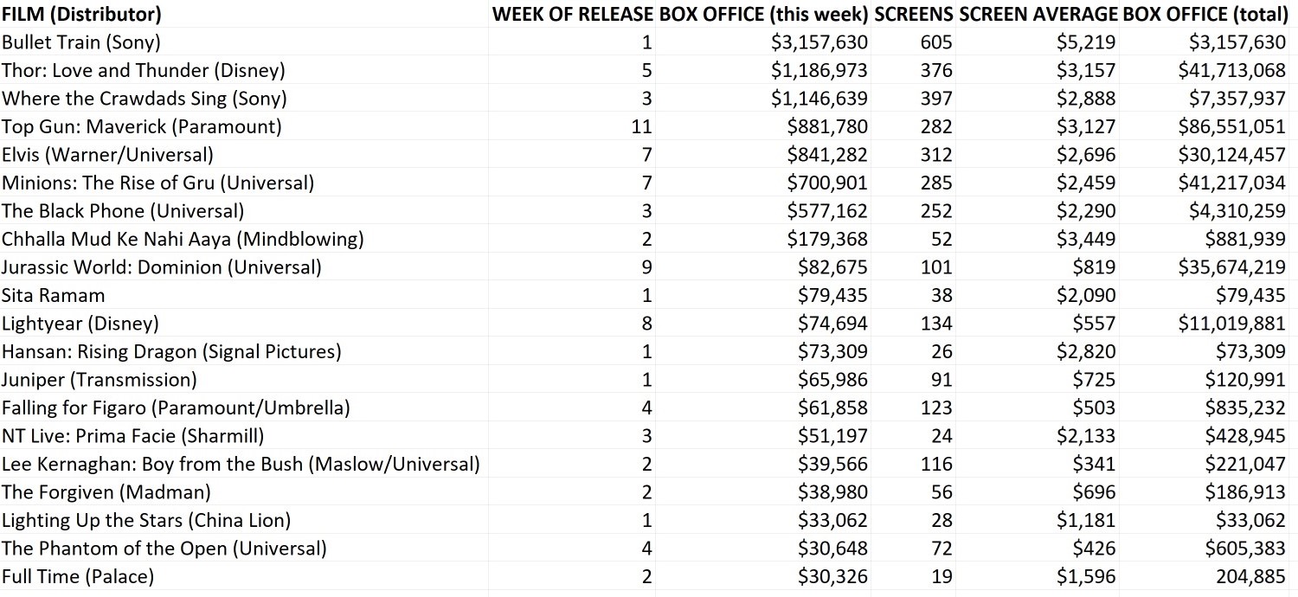Click the Thor: Love and Thunder cell
Image resolution: width=1298 pixels, height=597 pixels.
click(144, 70)
